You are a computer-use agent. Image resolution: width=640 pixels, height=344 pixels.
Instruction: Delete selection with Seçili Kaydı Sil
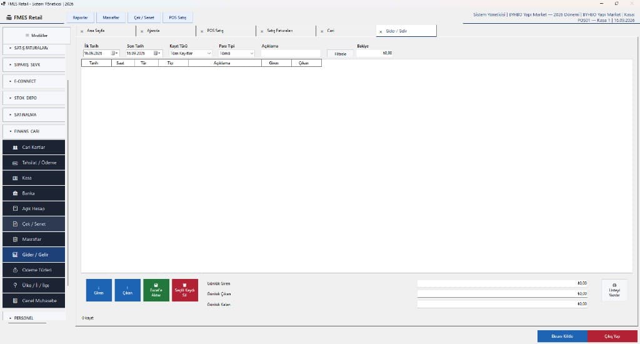pos(185,290)
